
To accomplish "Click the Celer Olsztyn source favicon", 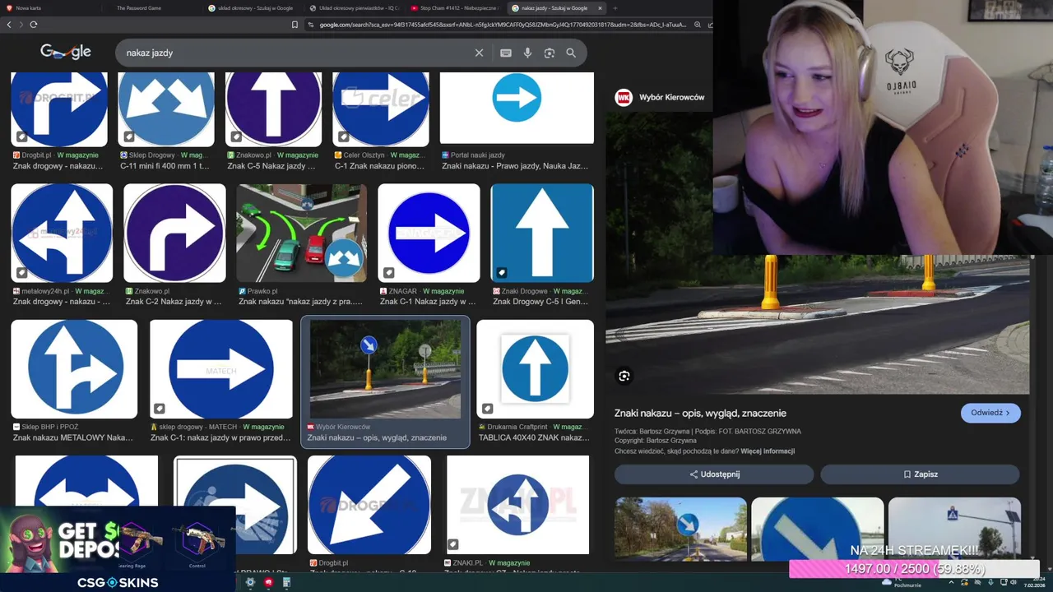I will (338, 155).
